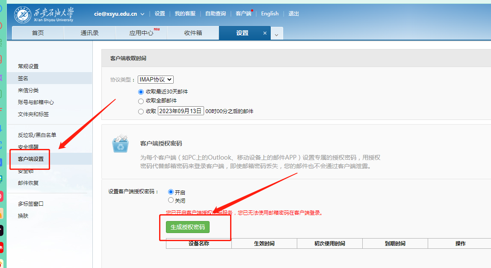Expand the tab overflow chevron
Screen dimensions: 491x268
(276, 35)
